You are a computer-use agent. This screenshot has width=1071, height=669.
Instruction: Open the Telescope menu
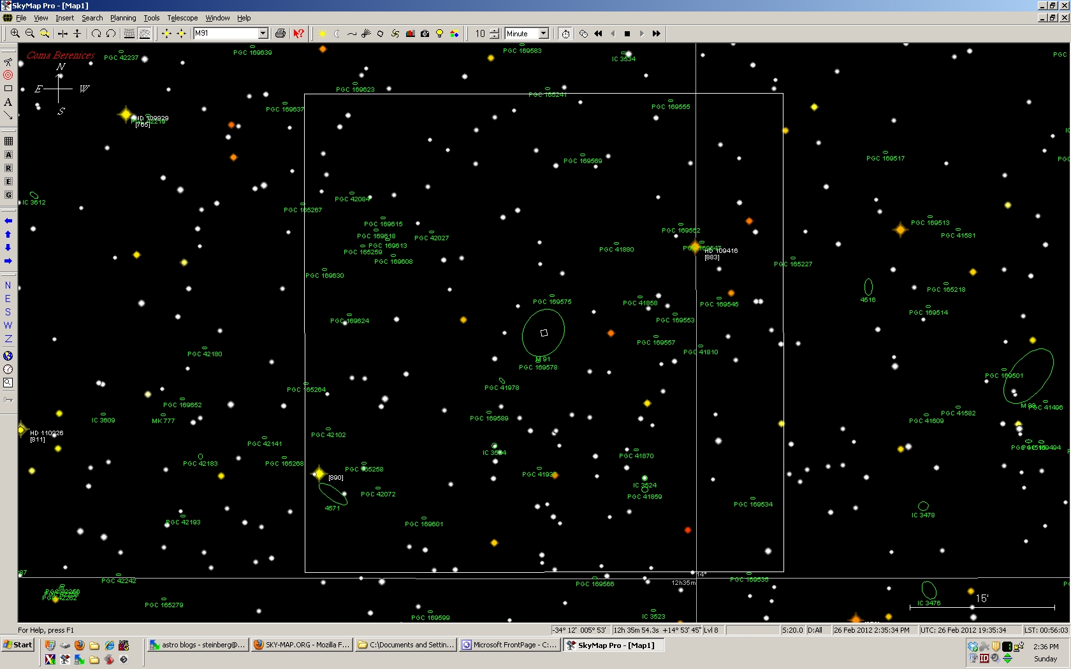click(182, 18)
